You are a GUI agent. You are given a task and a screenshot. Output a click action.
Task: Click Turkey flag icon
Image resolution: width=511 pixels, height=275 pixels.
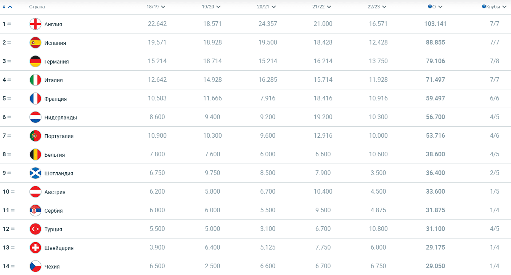(x=35, y=229)
